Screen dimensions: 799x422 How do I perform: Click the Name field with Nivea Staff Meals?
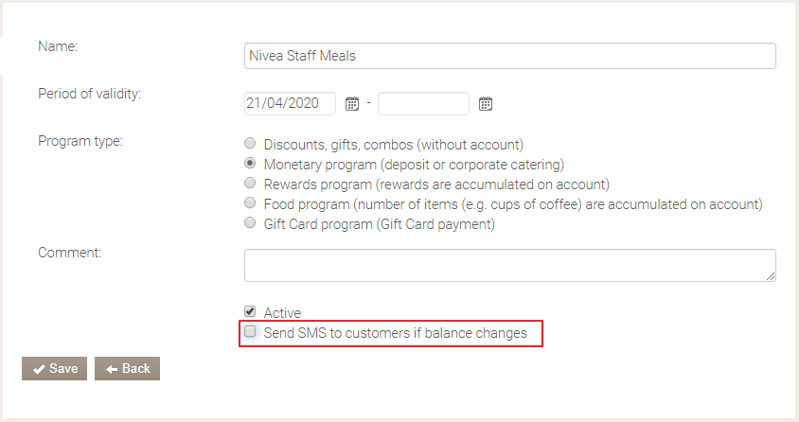509,56
